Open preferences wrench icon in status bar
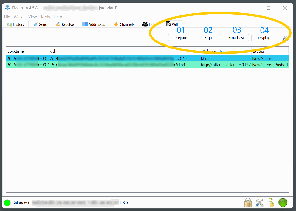 coord(259,203)
